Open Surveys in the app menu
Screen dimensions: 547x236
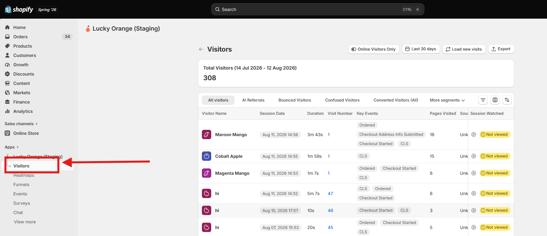(22, 203)
